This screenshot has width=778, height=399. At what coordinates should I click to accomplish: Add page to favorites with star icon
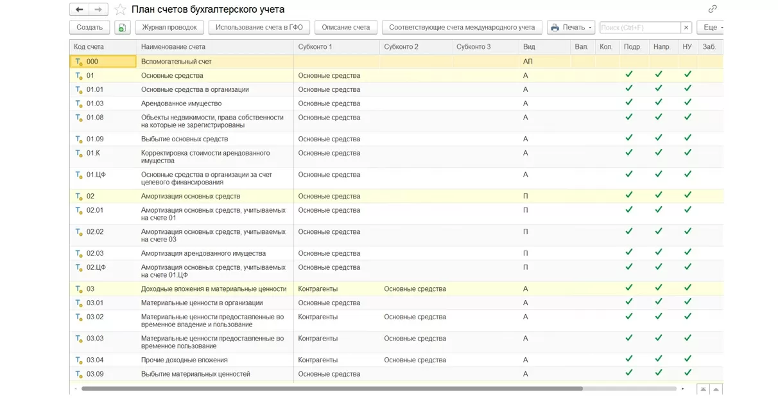point(120,10)
